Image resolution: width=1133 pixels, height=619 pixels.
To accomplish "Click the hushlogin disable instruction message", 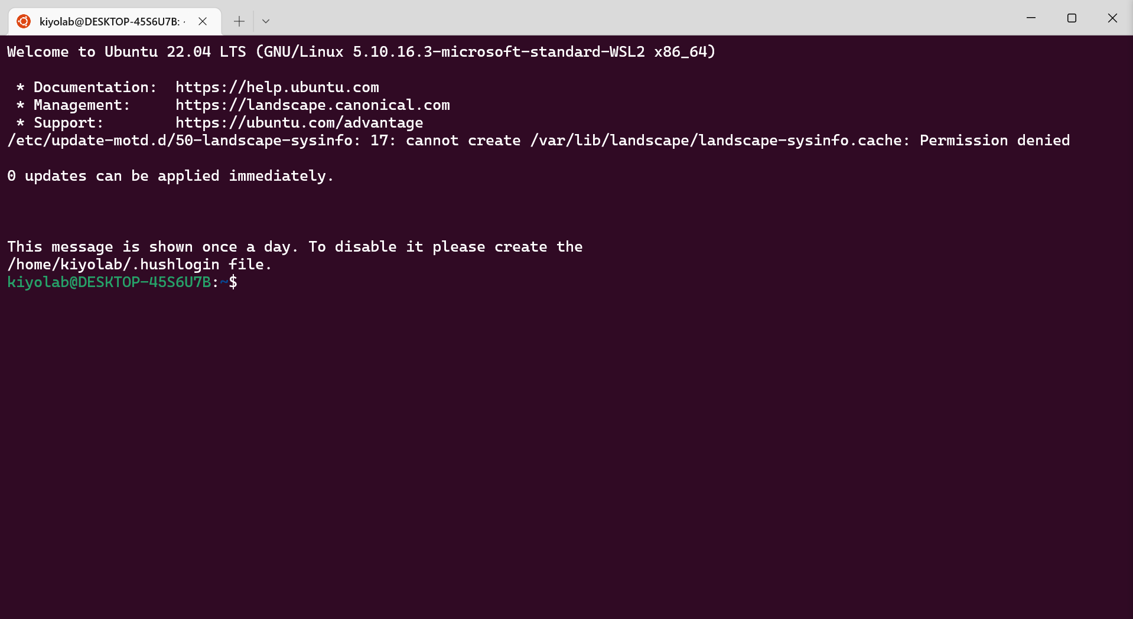I will [294, 246].
